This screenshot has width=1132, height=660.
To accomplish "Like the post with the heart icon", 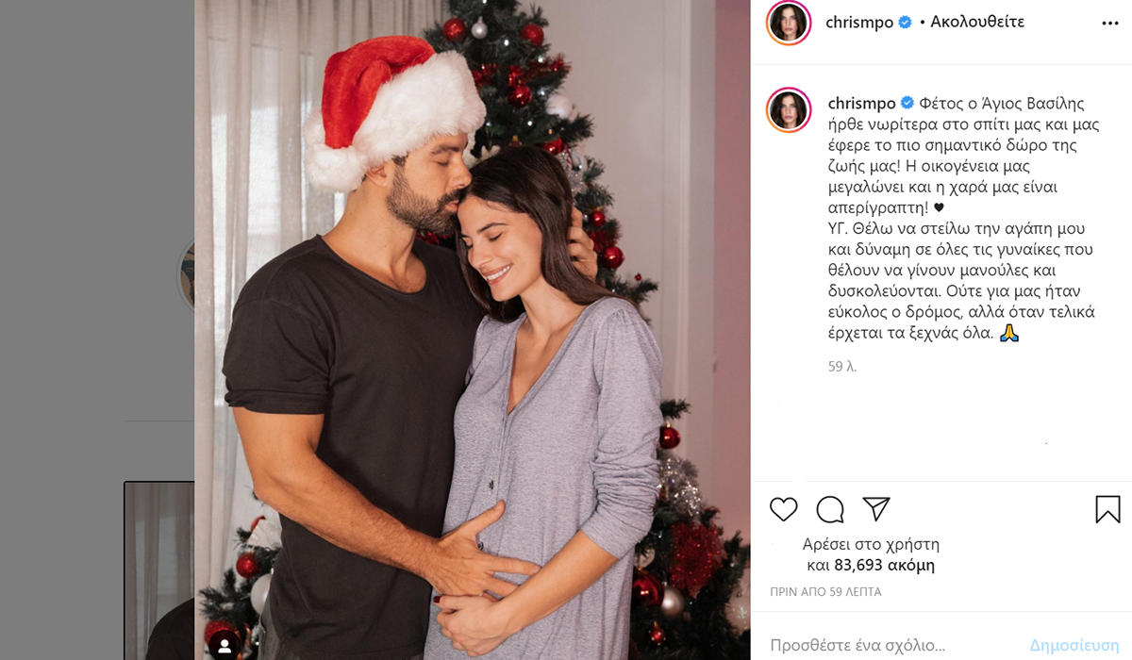I will (x=784, y=509).
